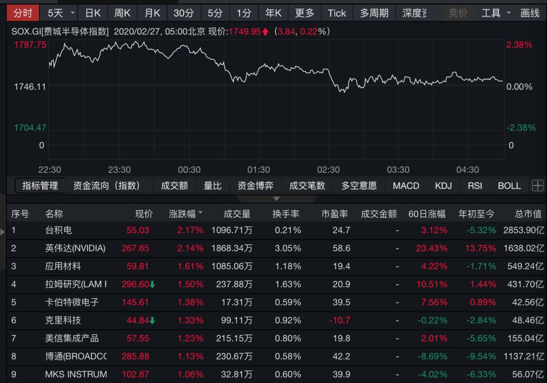The image size is (547, 383).
Task: Click the collapse triangle above the stock table
Action: pos(276,199)
